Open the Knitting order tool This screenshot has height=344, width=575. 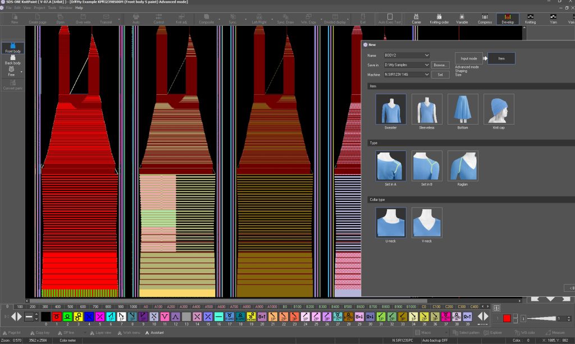coord(439,19)
